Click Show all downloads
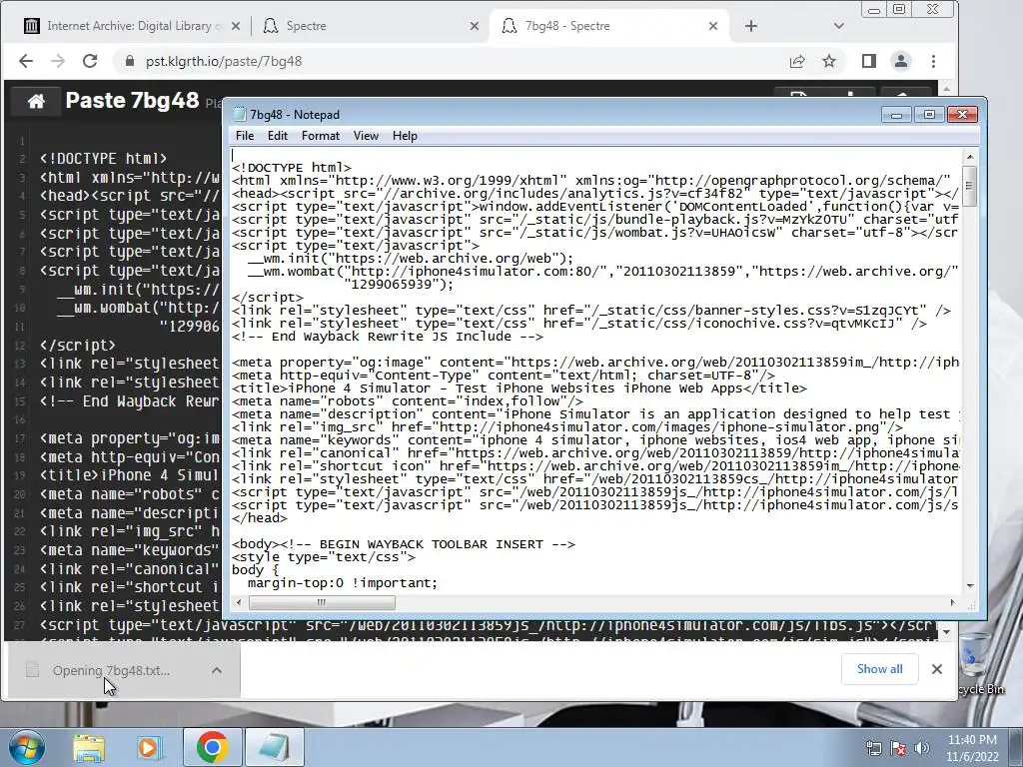1023x767 pixels. 879,669
